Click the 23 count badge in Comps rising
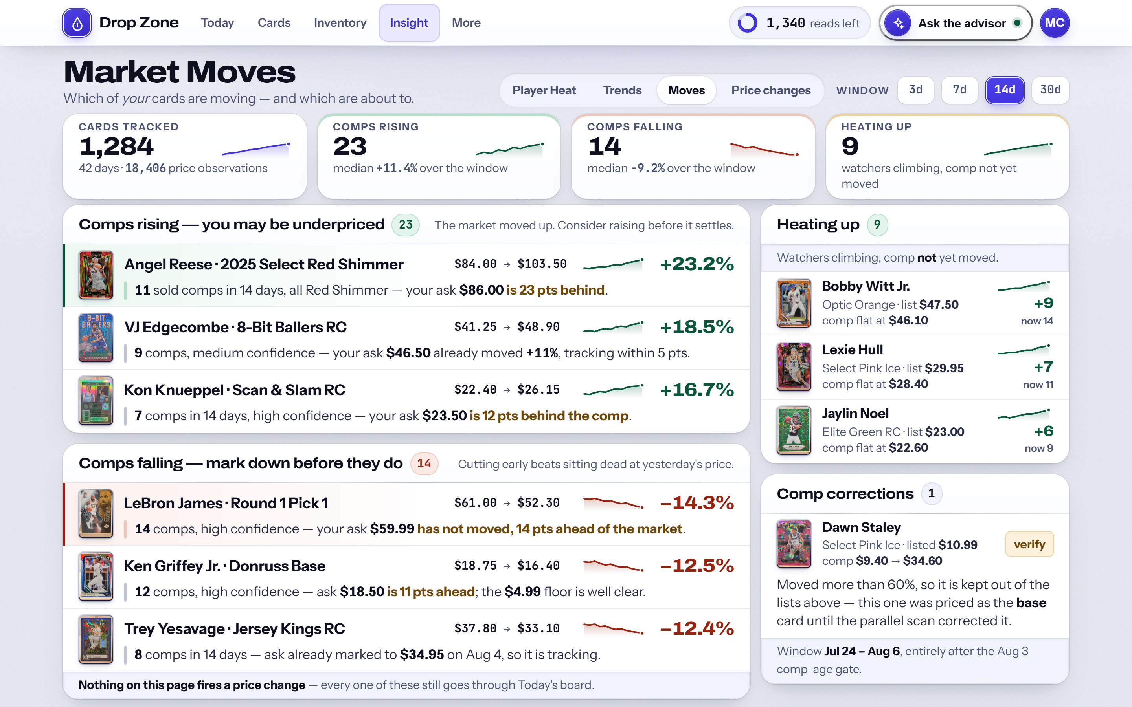Viewport: 1132px width, 707px height. pyautogui.click(x=406, y=225)
